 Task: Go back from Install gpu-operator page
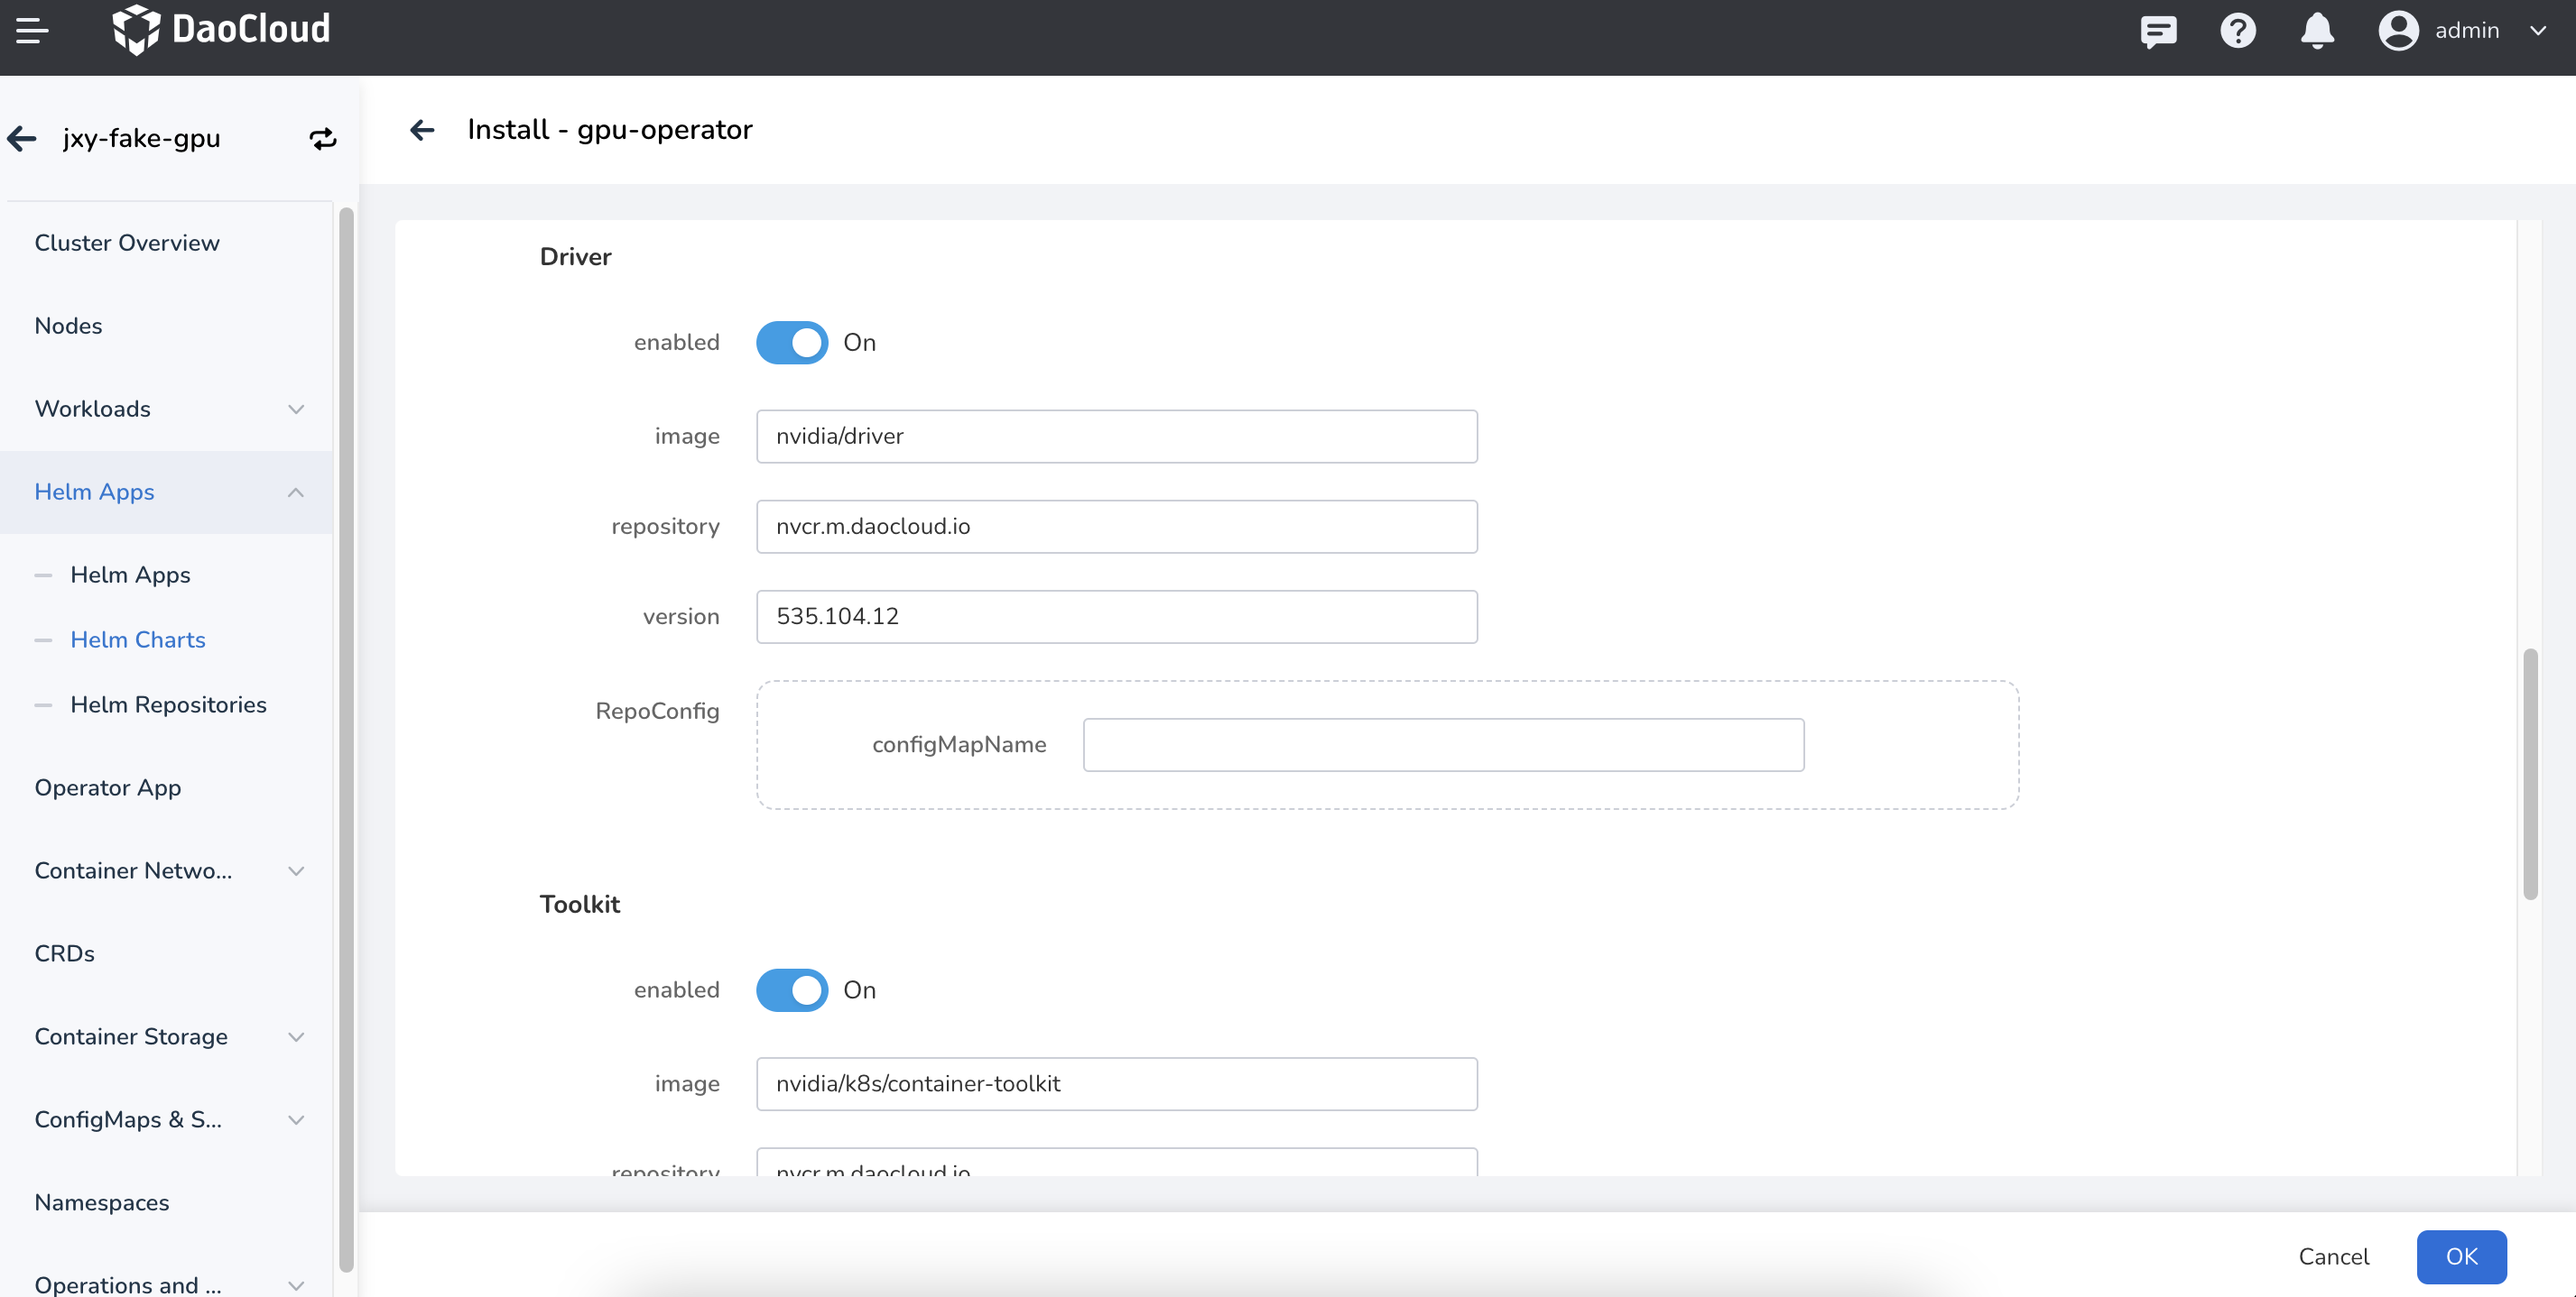pyautogui.click(x=422, y=130)
